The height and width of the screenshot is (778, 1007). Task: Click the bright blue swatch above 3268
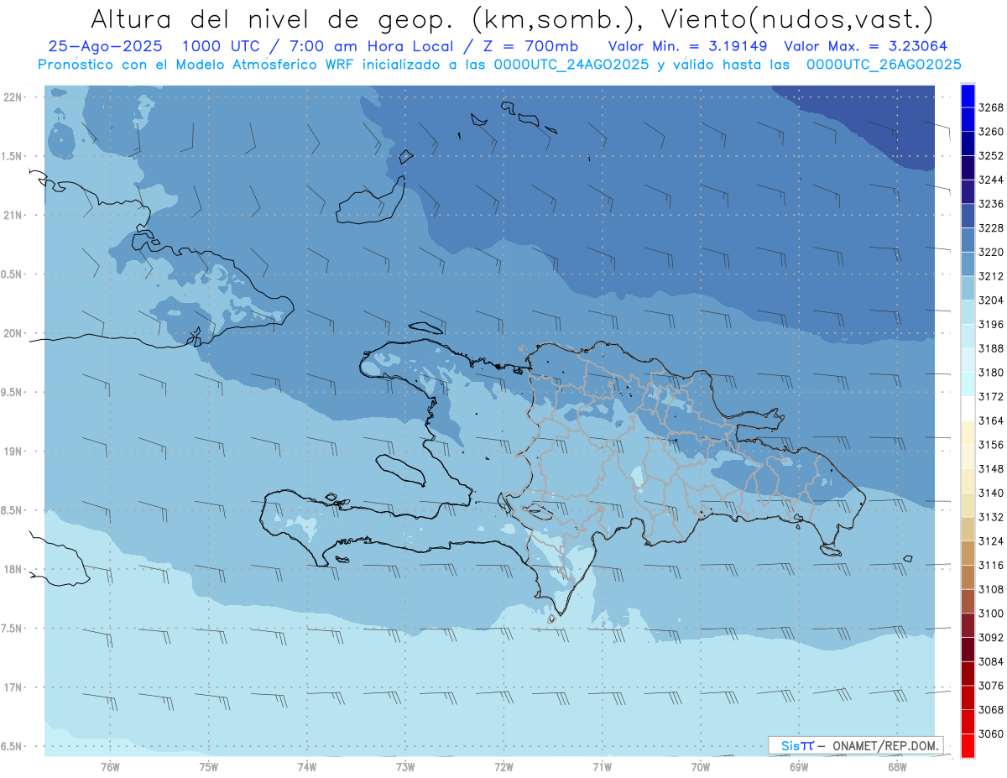pyautogui.click(x=968, y=96)
